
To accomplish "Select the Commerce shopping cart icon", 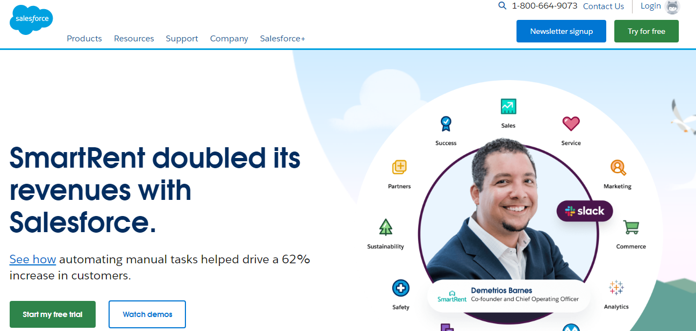I will [x=631, y=227].
